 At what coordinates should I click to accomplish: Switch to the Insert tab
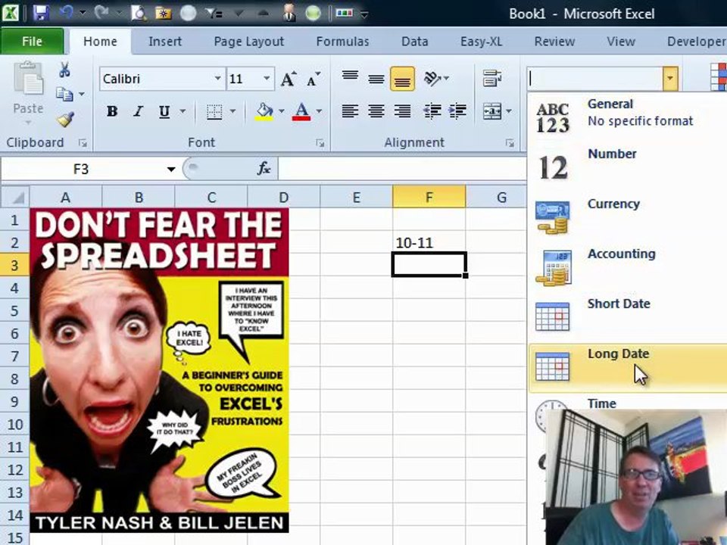point(165,41)
